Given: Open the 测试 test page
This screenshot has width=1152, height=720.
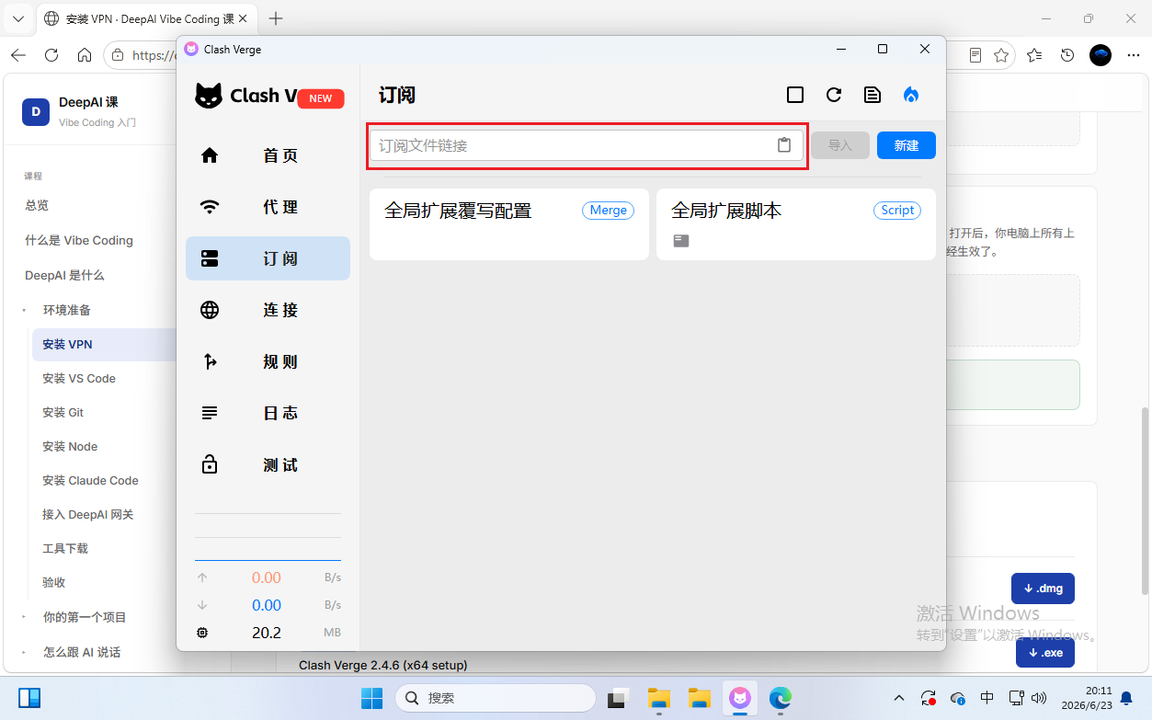Looking at the screenshot, I should (x=268, y=464).
